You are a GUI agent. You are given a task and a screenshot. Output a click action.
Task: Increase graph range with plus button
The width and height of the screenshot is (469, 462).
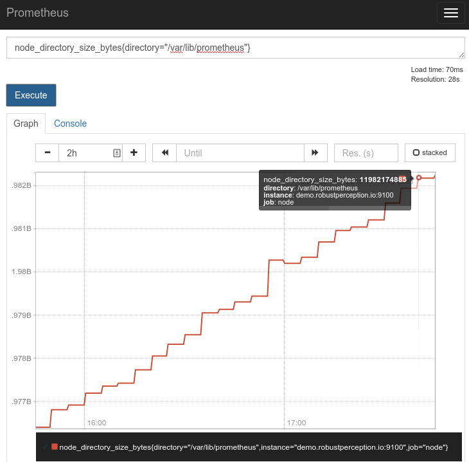pyautogui.click(x=134, y=152)
